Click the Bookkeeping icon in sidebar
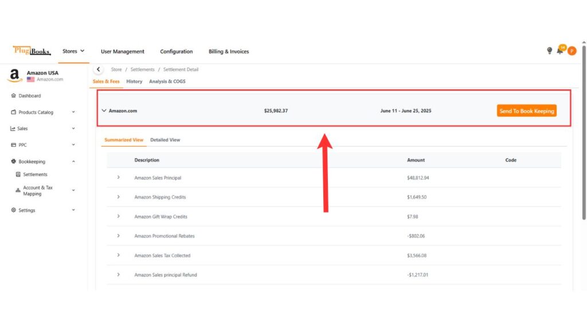Image resolution: width=587 pixels, height=330 pixels. (x=14, y=161)
